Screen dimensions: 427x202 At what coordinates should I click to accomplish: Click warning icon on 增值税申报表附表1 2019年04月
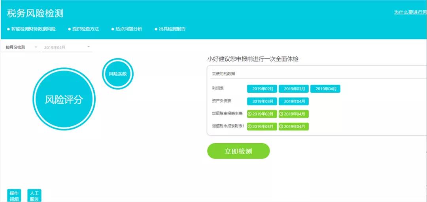pyautogui.click(x=282, y=127)
